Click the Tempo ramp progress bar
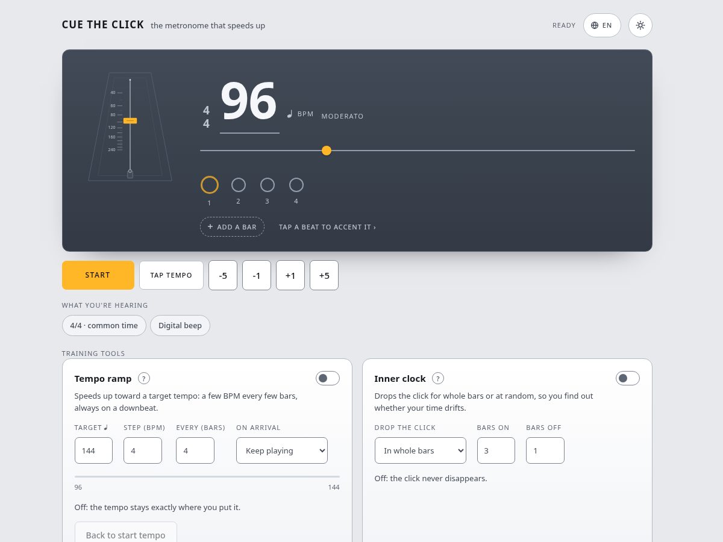The height and width of the screenshot is (542, 723). coord(207,476)
